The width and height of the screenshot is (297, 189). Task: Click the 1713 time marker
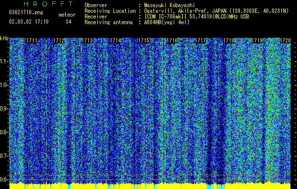87,41
